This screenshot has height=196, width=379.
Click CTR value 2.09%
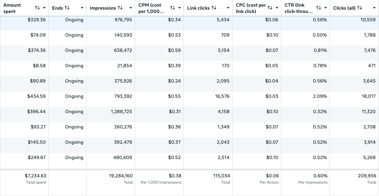coord(320,96)
